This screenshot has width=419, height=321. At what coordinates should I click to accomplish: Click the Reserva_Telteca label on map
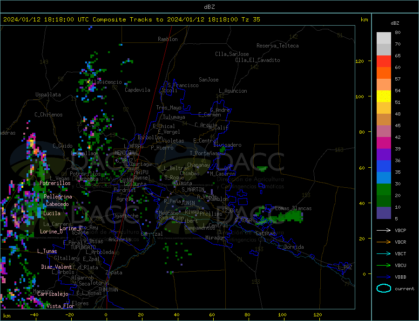pyautogui.click(x=277, y=46)
